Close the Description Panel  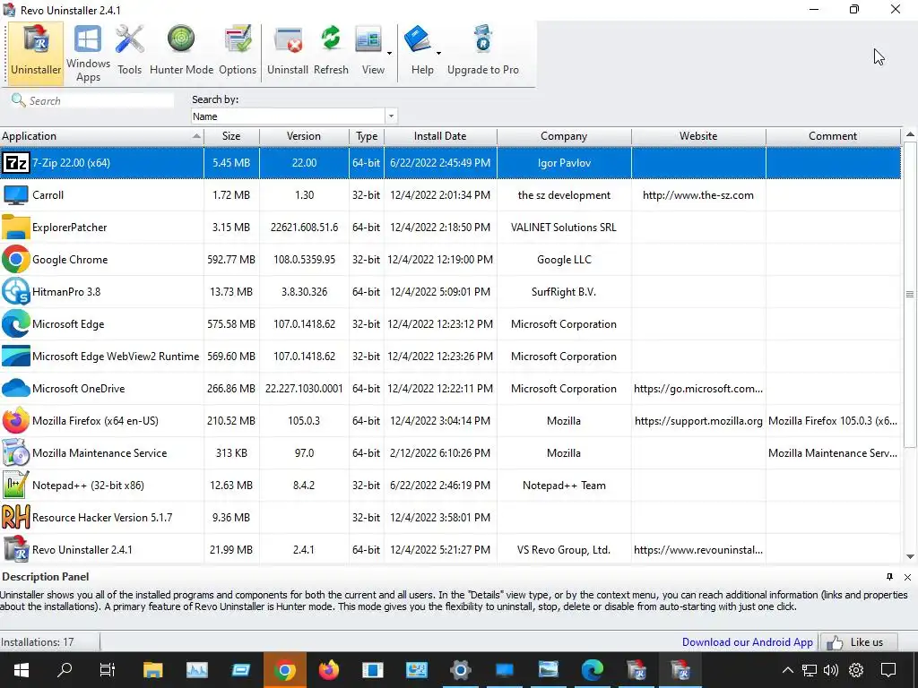click(907, 577)
